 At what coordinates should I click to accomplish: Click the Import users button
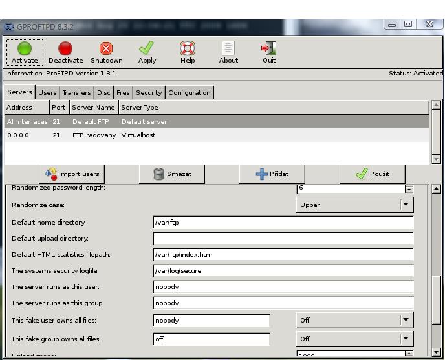(x=72, y=174)
